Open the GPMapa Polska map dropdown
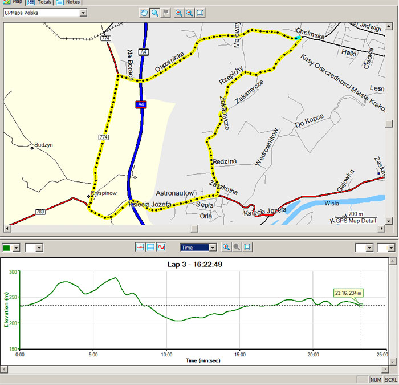 point(83,13)
